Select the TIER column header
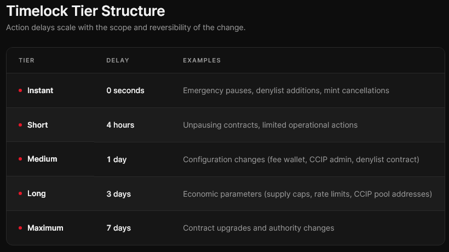 (x=27, y=60)
